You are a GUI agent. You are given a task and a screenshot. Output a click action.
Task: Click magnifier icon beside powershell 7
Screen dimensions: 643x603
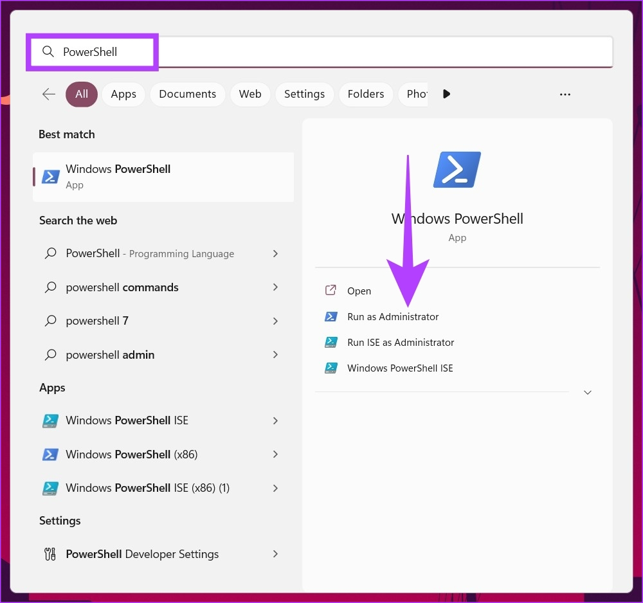point(50,321)
